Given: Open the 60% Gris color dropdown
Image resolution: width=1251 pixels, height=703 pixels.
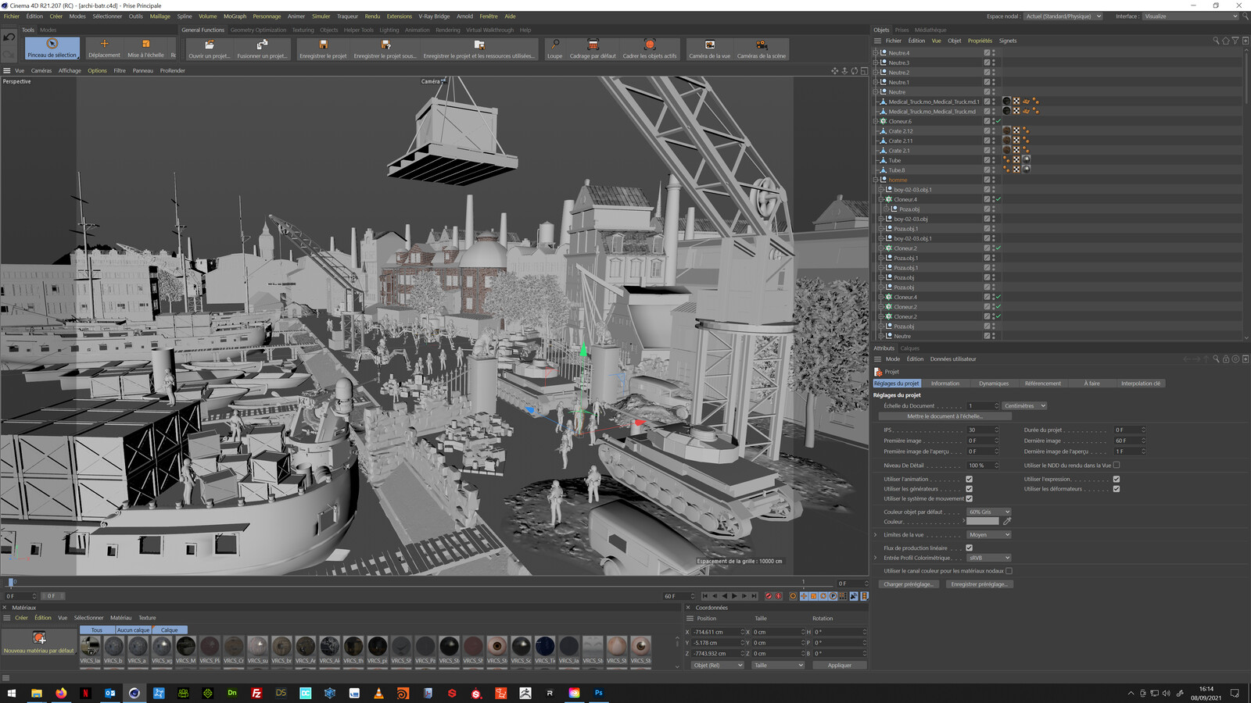Looking at the screenshot, I should 989,512.
